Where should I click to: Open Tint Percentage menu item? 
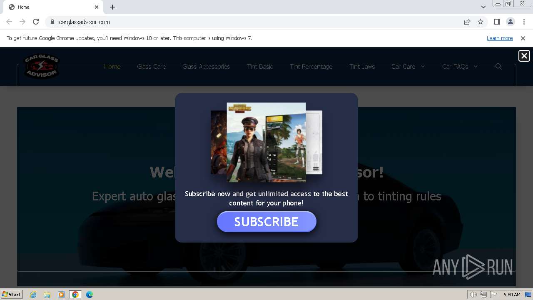point(311,67)
